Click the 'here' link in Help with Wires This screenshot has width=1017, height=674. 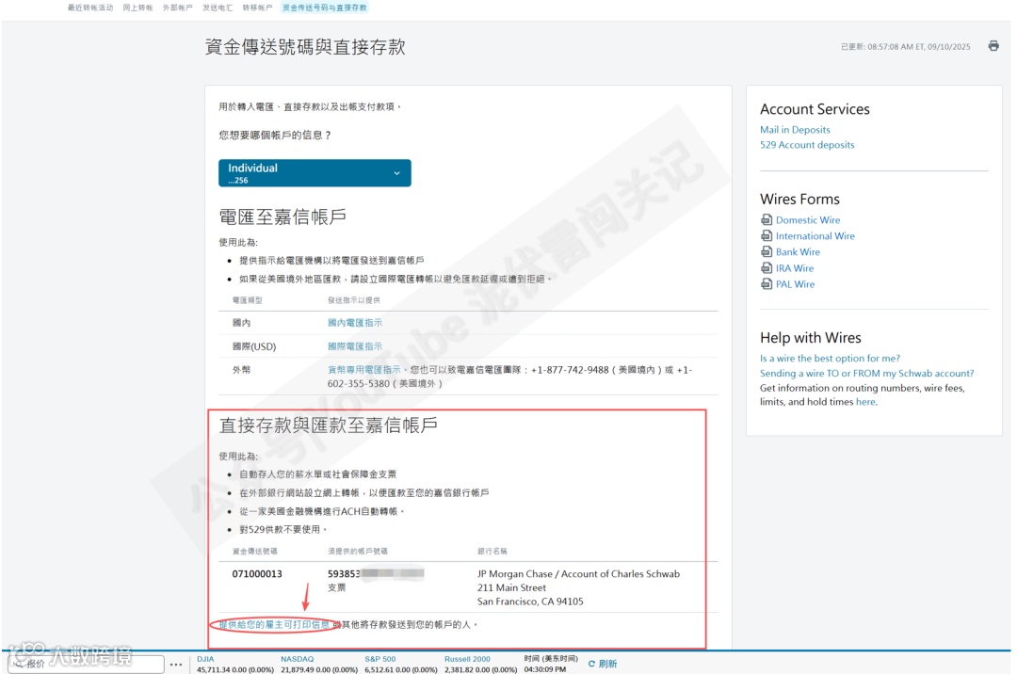pos(865,402)
